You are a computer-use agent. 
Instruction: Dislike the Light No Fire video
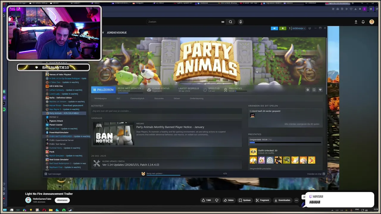tap(217, 200)
